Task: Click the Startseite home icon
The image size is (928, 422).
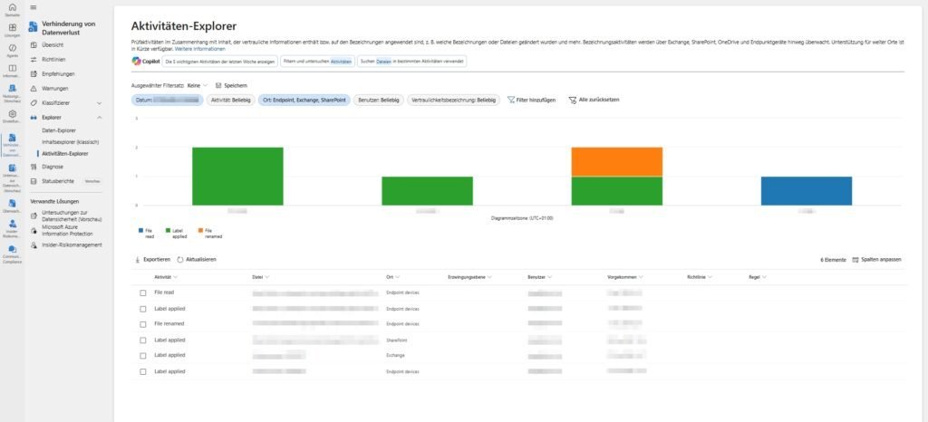Action: tap(12, 9)
